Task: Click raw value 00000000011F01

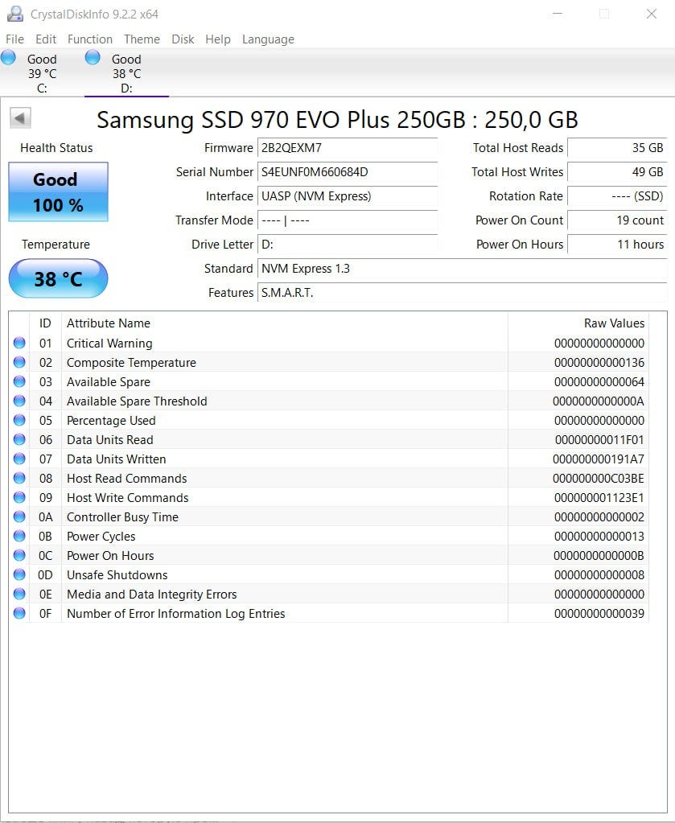Action: coord(599,440)
